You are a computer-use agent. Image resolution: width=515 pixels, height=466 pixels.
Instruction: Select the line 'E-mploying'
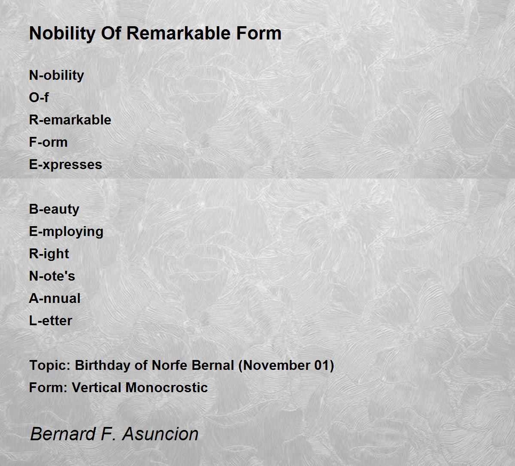pos(66,232)
